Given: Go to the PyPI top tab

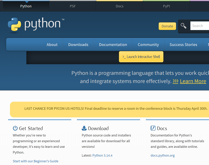Looking at the screenshot, I should pos(166,6).
